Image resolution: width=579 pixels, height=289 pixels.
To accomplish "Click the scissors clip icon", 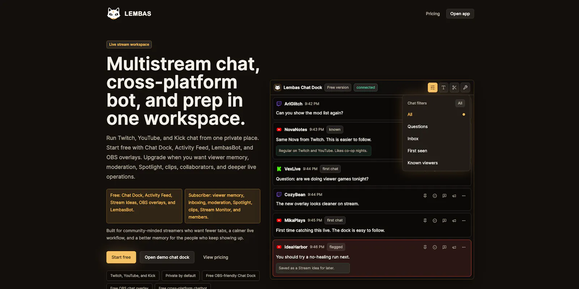I will [x=455, y=87].
